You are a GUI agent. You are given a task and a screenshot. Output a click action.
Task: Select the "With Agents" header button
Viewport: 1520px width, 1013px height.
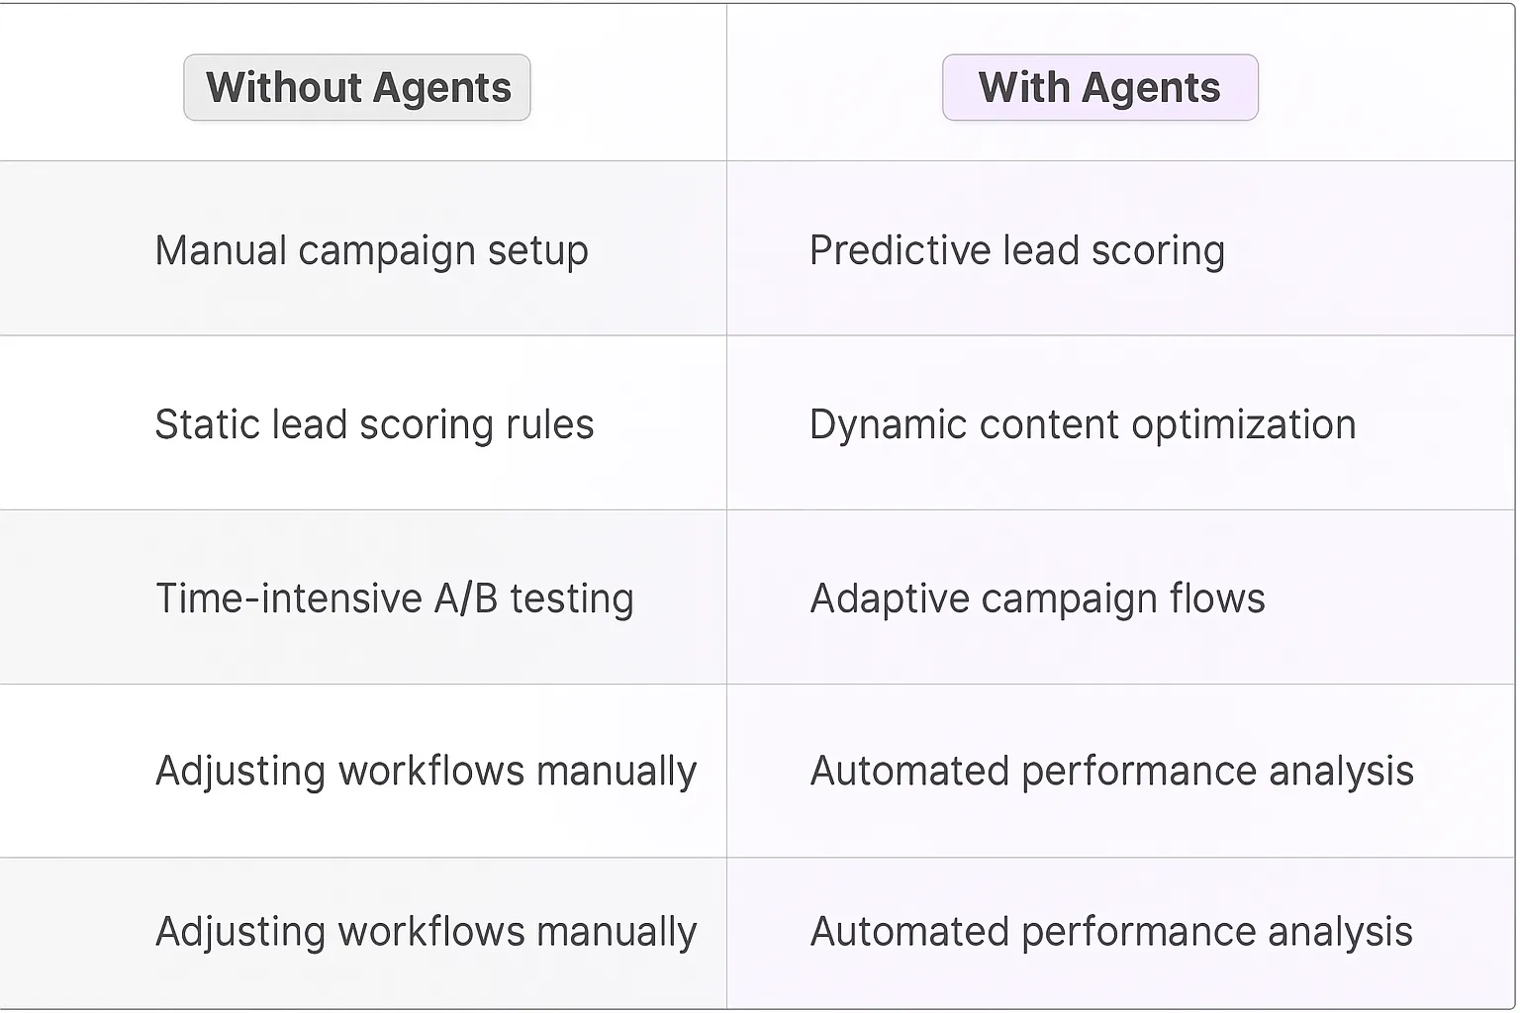(1099, 88)
